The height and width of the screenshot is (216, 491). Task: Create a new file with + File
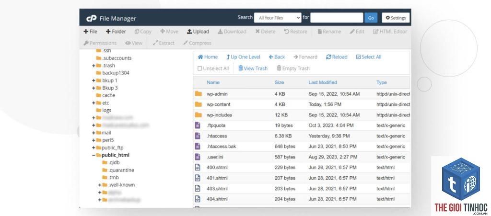91,32
